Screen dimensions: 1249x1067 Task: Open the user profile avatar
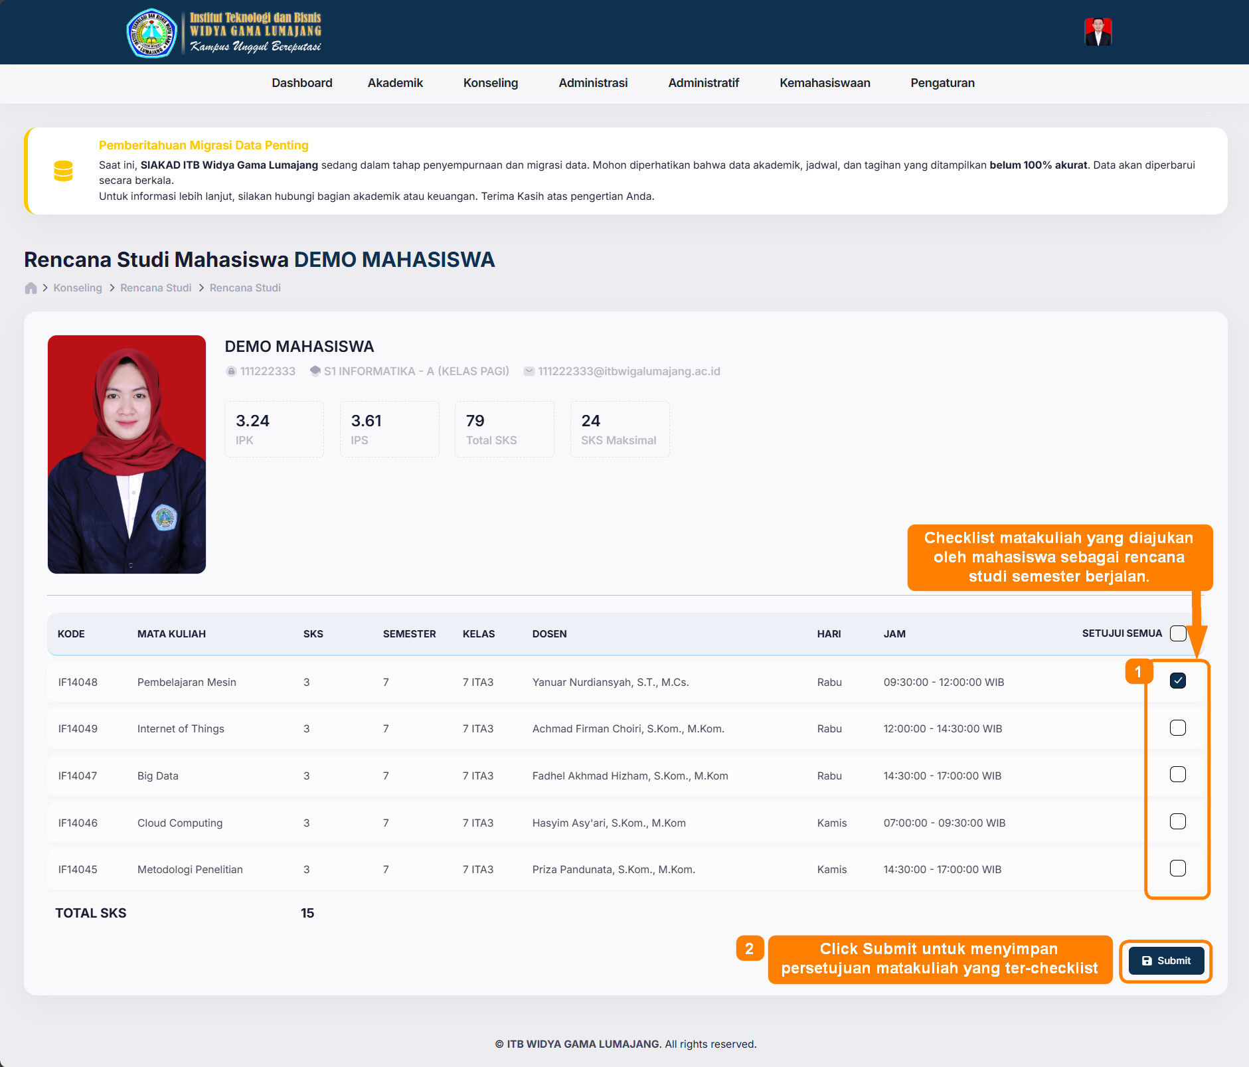1098,32
